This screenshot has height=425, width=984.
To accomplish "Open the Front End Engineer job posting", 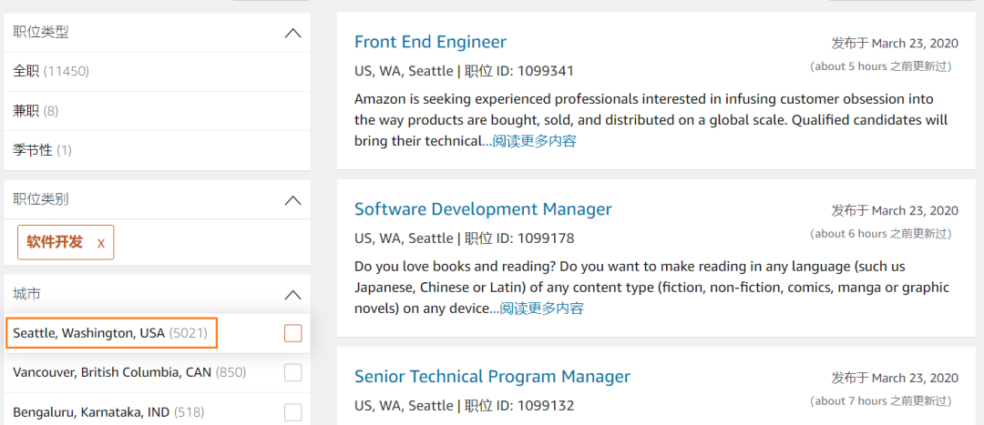I will [430, 42].
